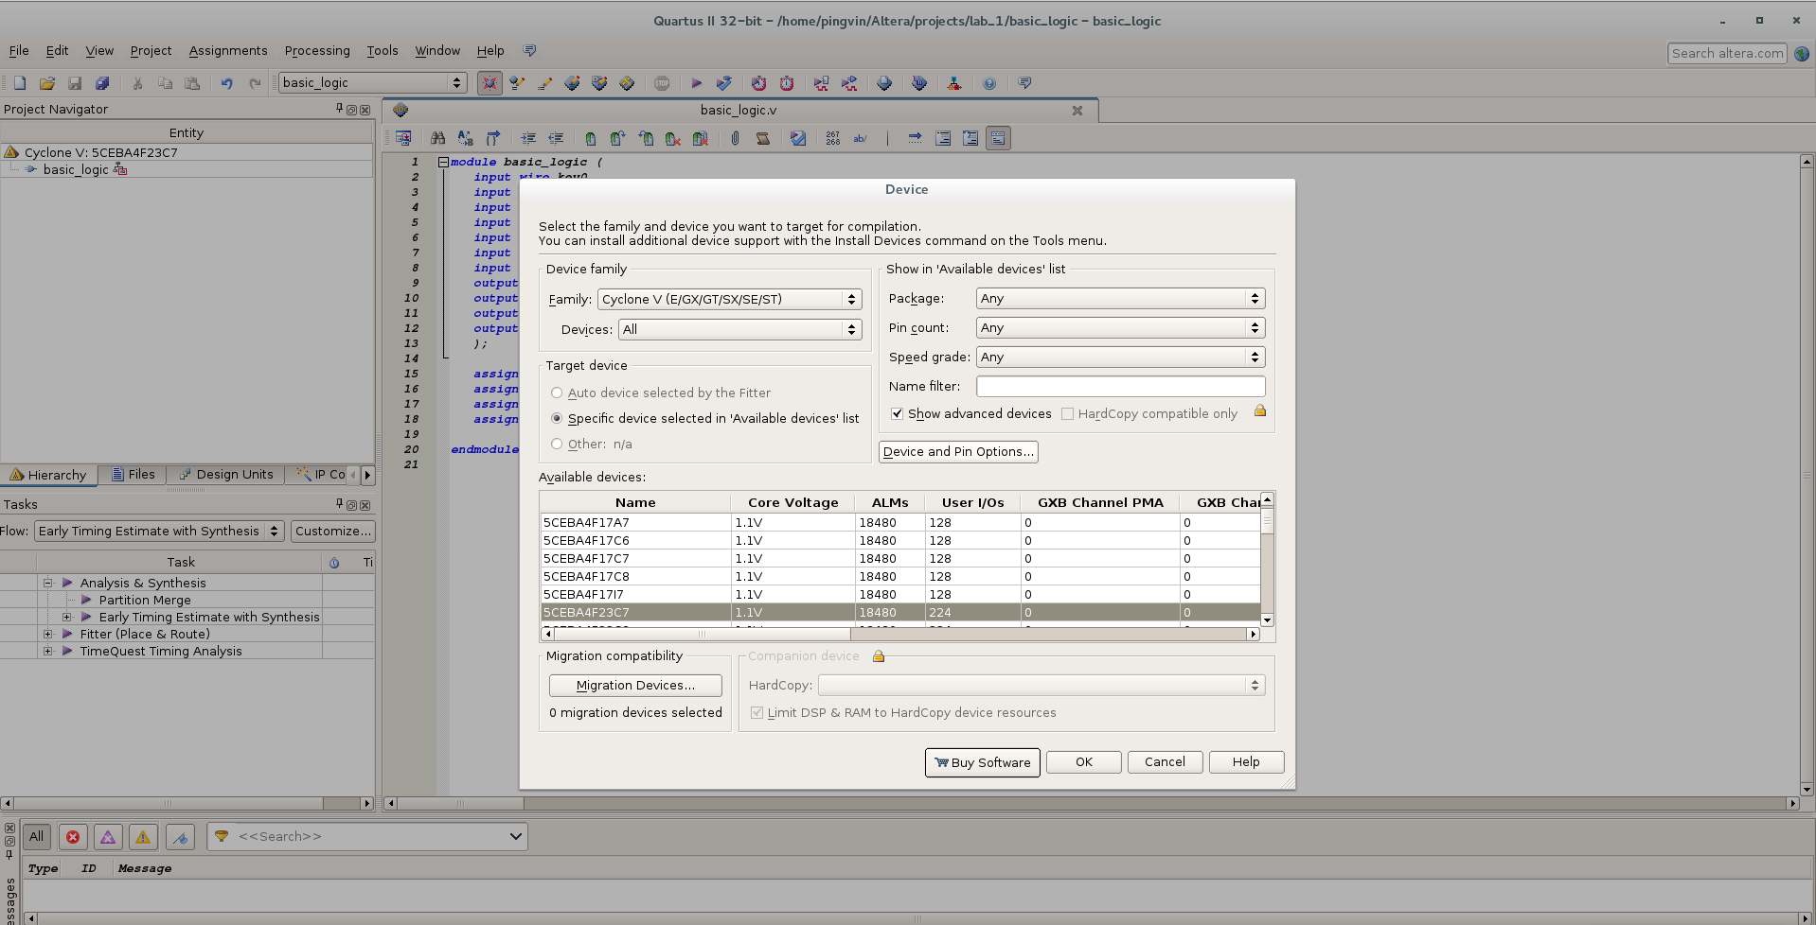The width and height of the screenshot is (1816, 925).
Task: Expand the Fitter (Place & Route) task node
Action: 47,634
